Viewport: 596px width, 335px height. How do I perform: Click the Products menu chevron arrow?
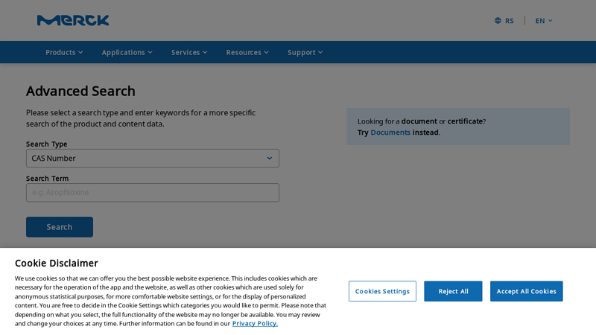(80, 52)
